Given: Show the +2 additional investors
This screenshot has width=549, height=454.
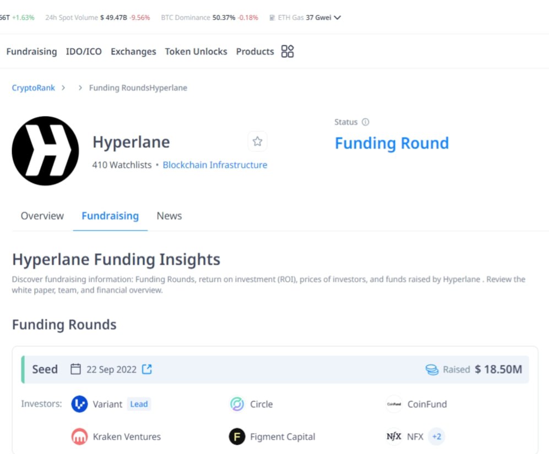Looking at the screenshot, I should pyautogui.click(x=436, y=436).
